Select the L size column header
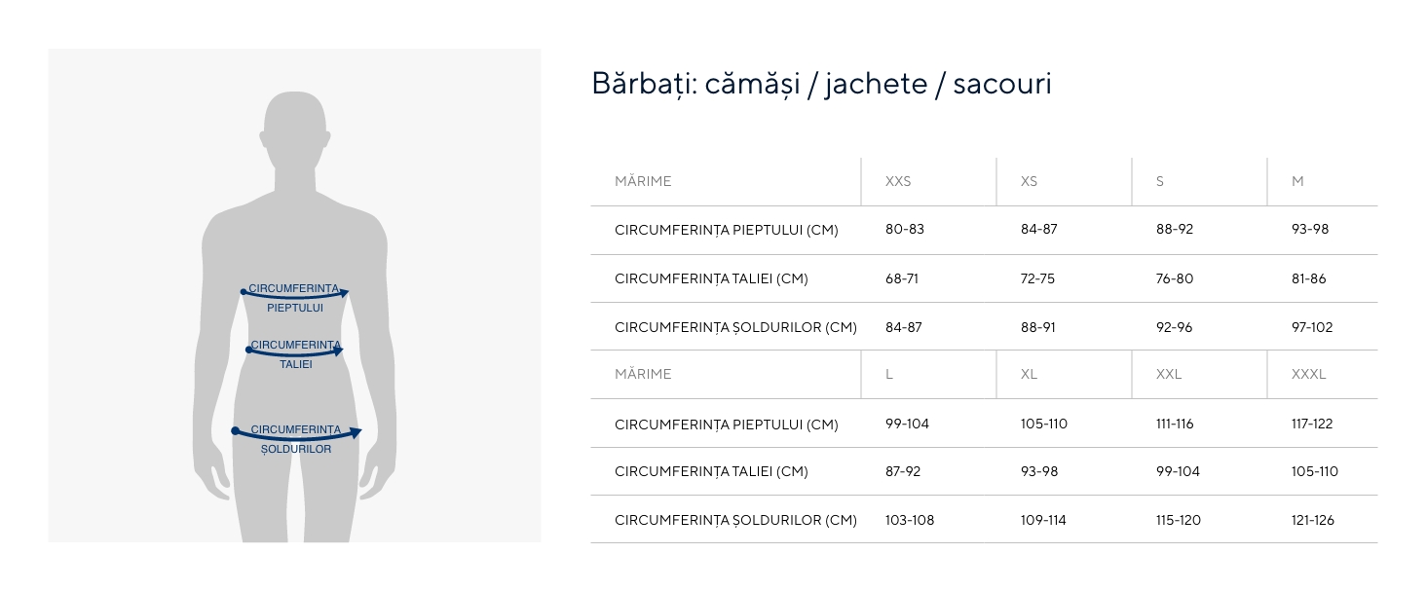This screenshot has height=591, width=1427. pyautogui.click(x=889, y=374)
